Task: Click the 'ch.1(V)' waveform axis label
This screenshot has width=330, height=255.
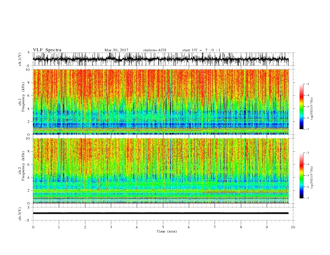Action: coord(20,59)
